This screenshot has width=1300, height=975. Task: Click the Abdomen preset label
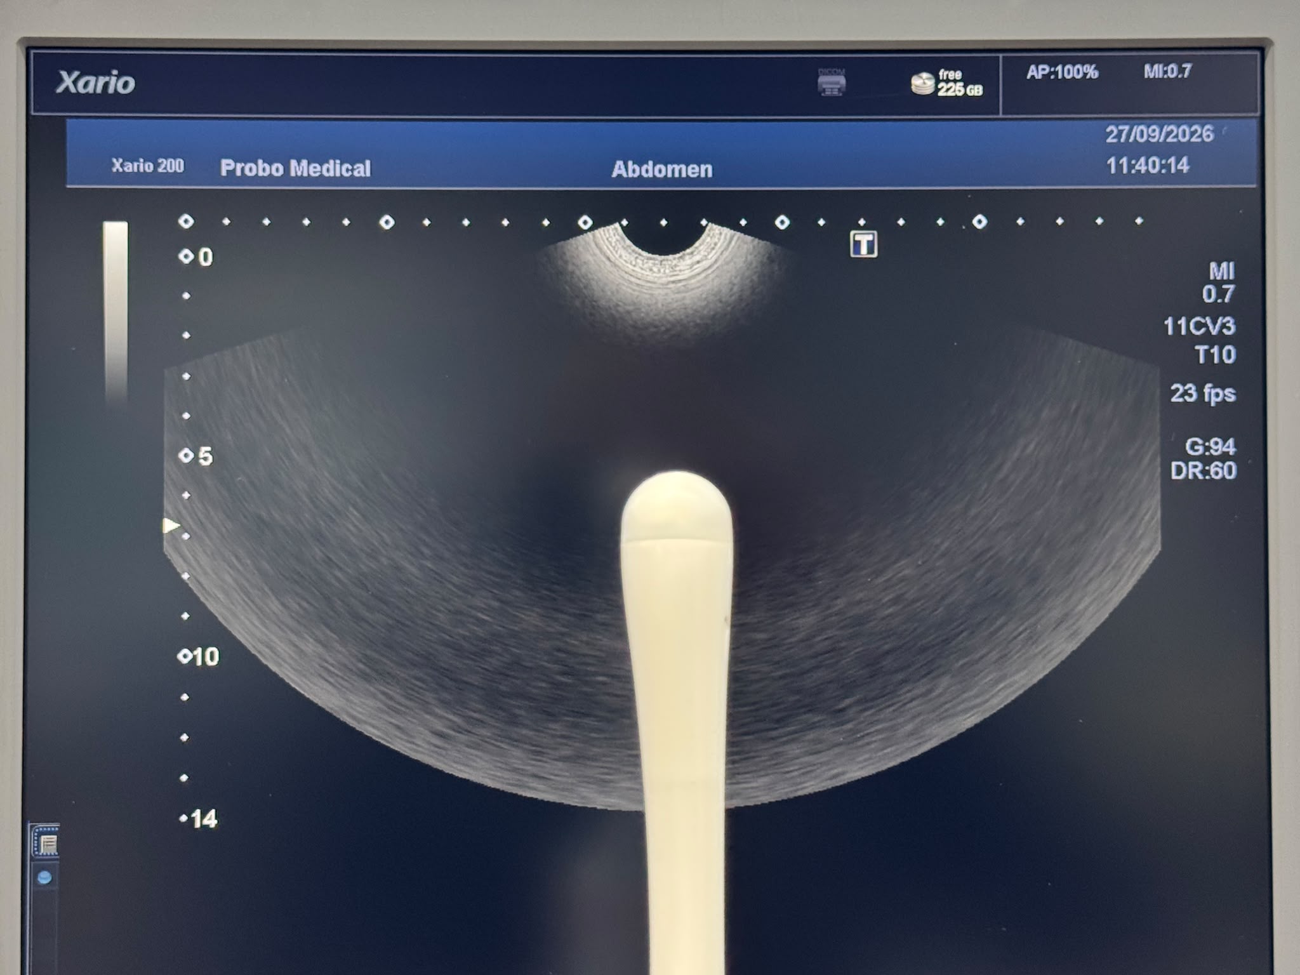coord(661,169)
